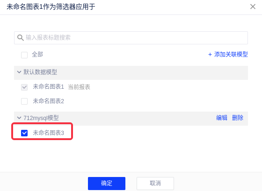Select the 未命名图表3 label
262x191 pixels.
48,133
